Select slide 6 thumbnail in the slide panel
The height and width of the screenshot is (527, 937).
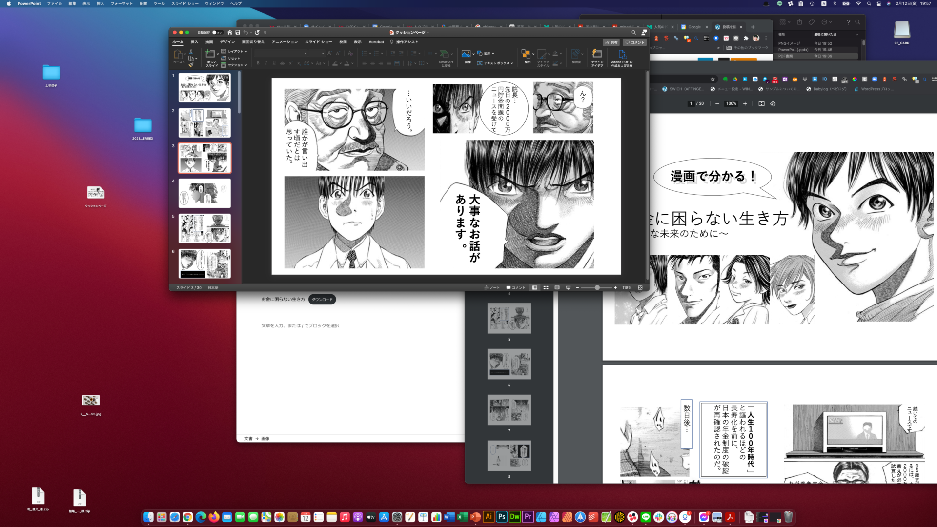click(x=204, y=263)
